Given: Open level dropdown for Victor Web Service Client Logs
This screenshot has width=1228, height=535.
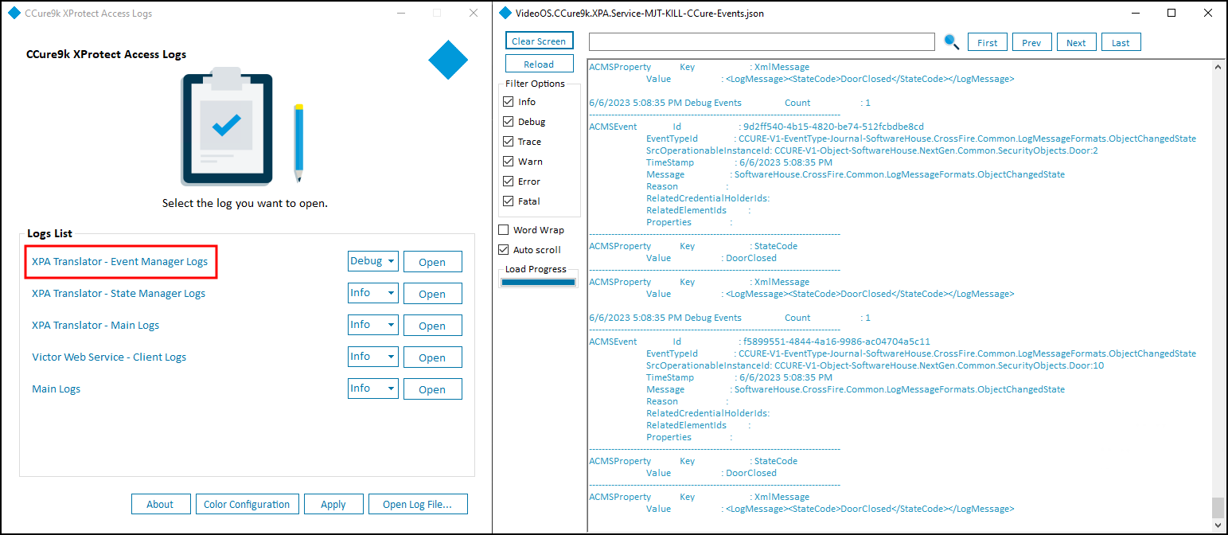Looking at the screenshot, I should pos(372,357).
